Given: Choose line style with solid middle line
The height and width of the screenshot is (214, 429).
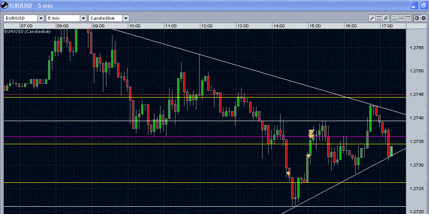Looking at the screenshot, I should [x=402, y=18].
